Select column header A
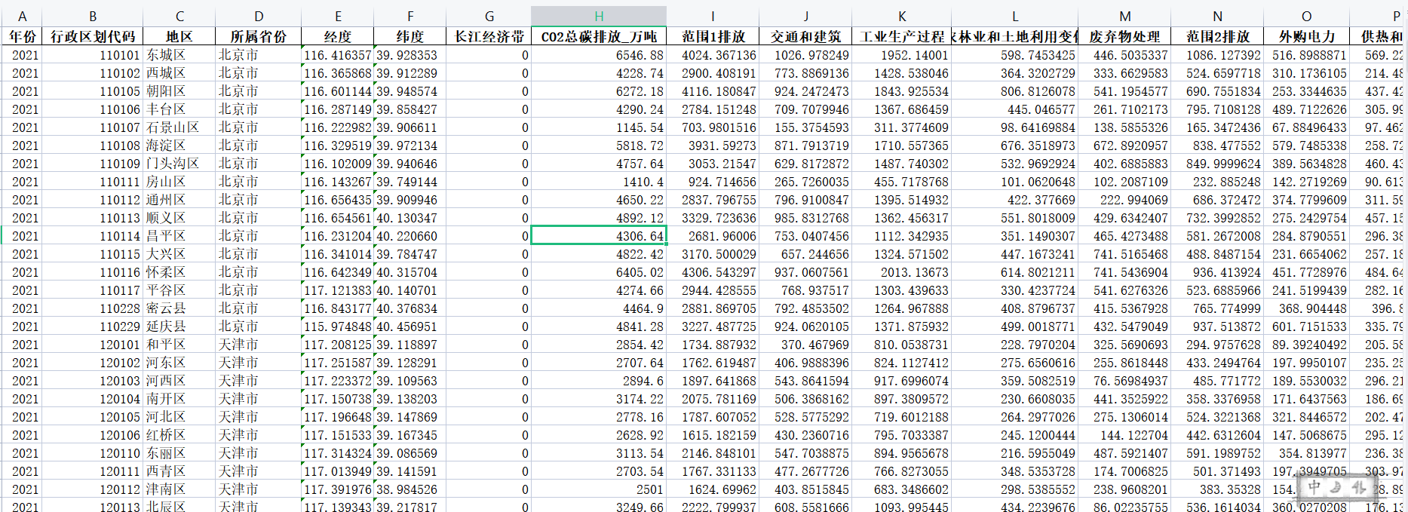The image size is (1408, 512). tap(22, 16)
